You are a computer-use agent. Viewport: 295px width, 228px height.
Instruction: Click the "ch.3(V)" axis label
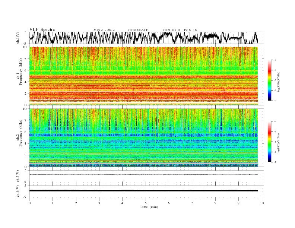coord(18,176)
